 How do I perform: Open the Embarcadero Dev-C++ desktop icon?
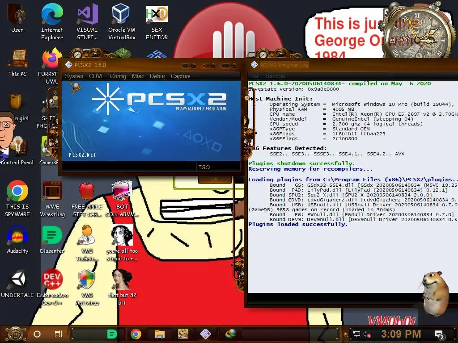pos(52,287)
